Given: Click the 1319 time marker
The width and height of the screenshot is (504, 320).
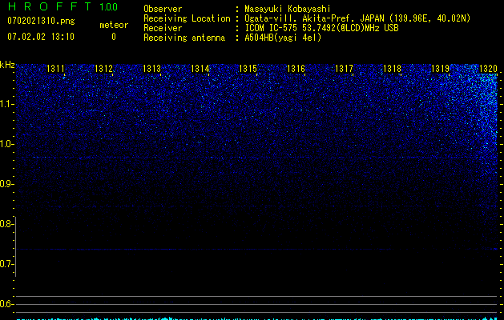Looking at the screenshot, I should (440, 69).
